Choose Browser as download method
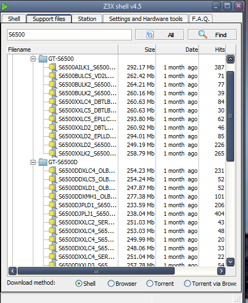 tap(111, 283)
